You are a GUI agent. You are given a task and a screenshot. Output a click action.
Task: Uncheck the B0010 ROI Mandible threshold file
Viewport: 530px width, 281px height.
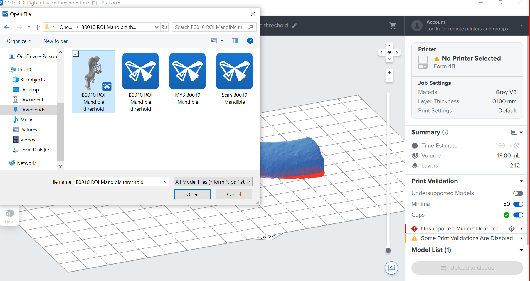click(x=76, y=54)
